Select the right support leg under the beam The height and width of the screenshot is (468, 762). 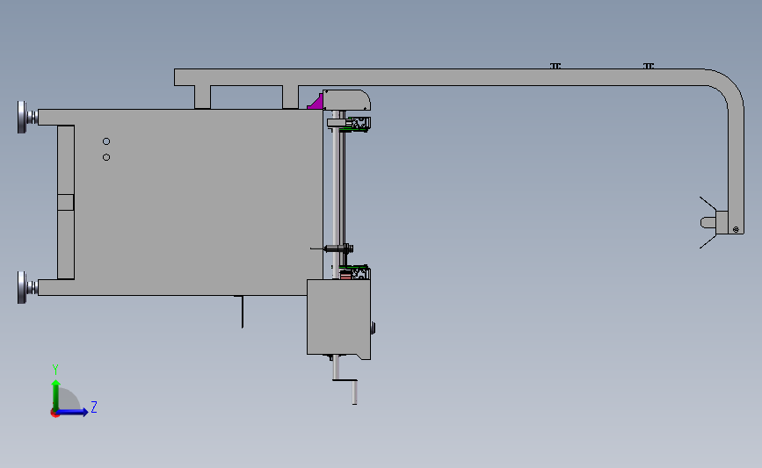(291, 97)
